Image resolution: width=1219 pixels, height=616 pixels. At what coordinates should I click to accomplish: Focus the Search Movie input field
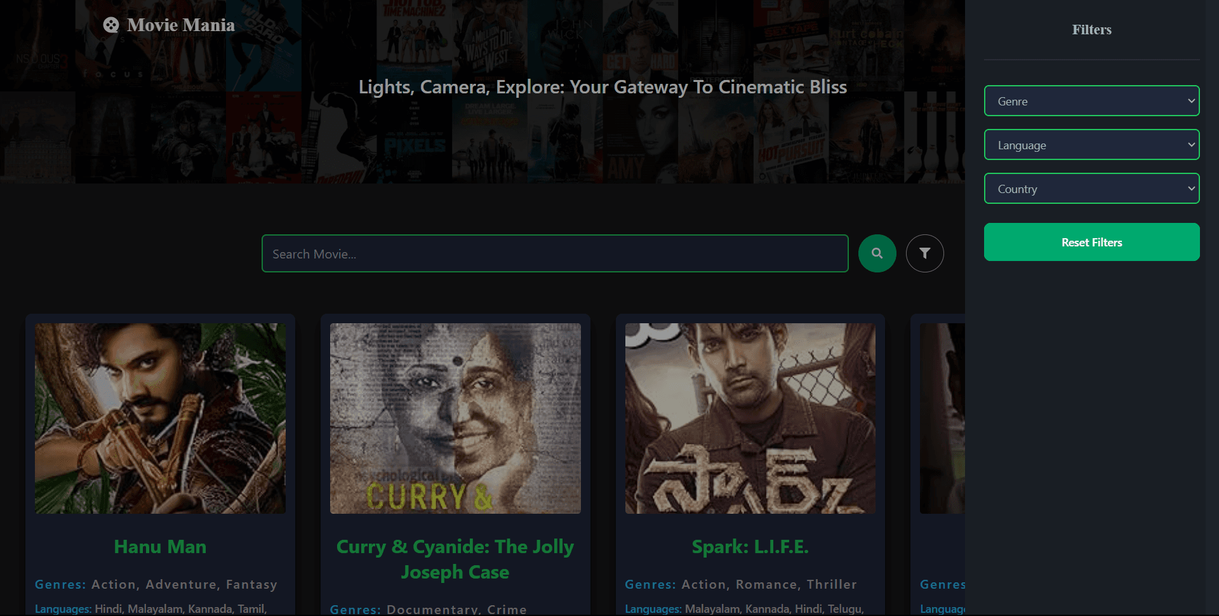click(555, 253)
